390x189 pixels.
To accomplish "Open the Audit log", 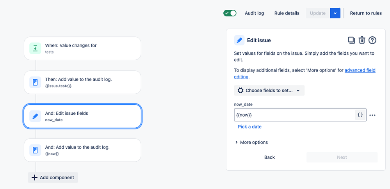I will (x=254, y=13).
